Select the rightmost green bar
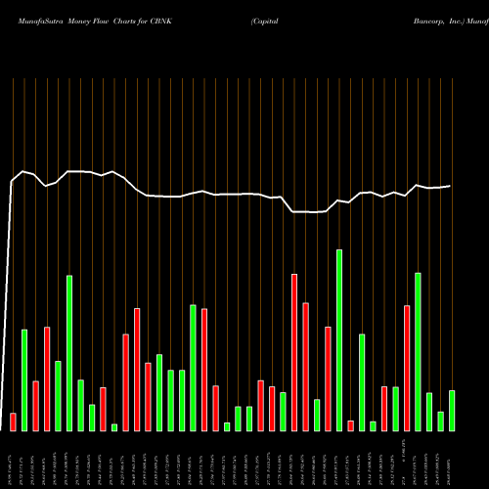 (452, 411)
